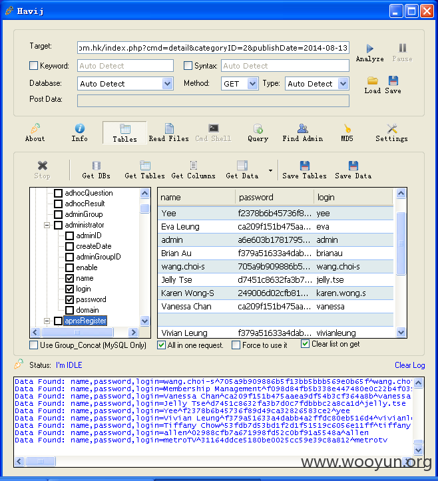Click the Get Data icon
This screenshot has height=481, width=438.
pos(242,166)
